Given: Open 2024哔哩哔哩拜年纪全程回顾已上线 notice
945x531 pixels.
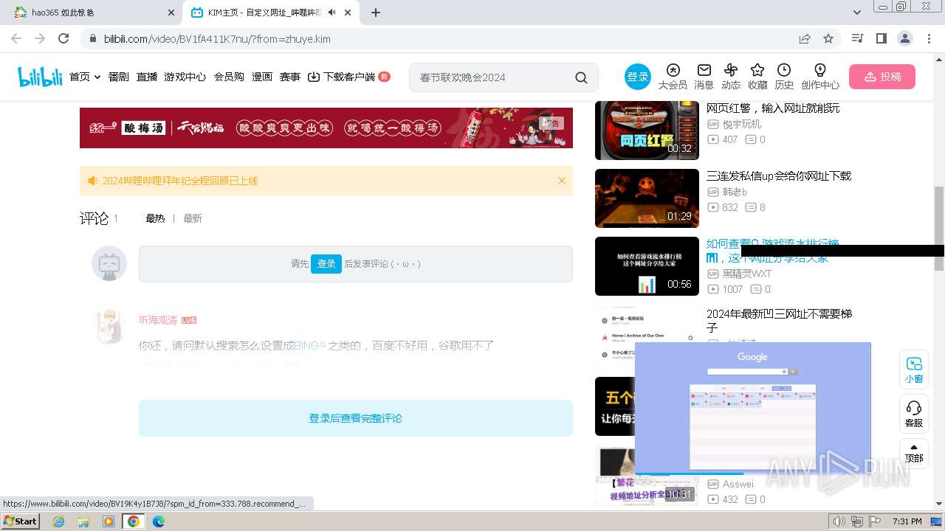Looking at the screenshot, I should tap(180, 181).
